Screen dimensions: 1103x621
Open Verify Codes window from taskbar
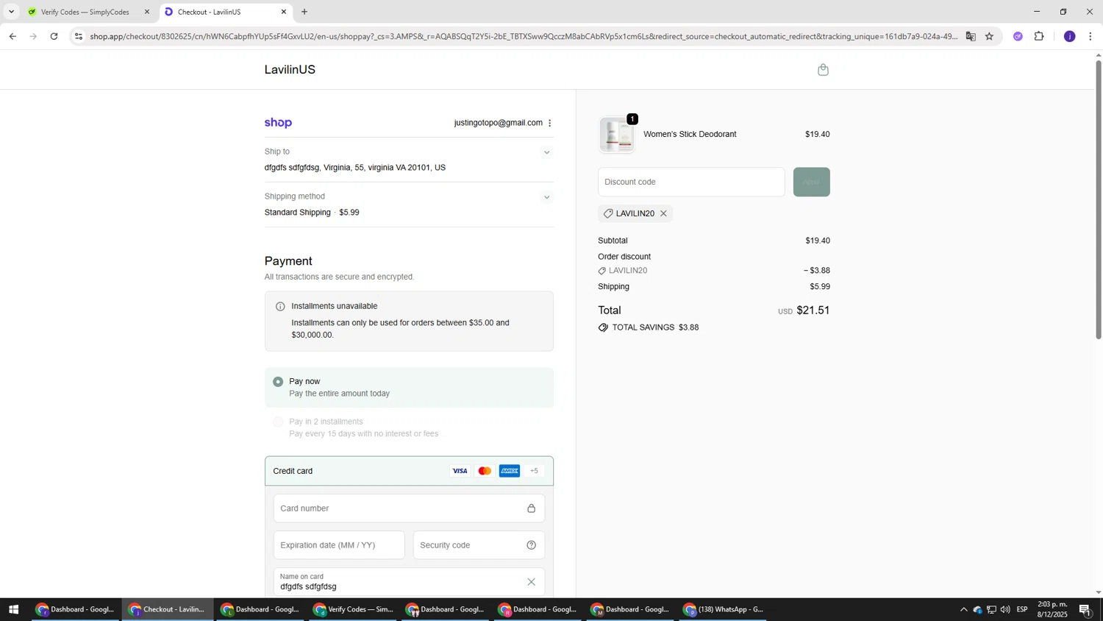pyautogui.click(x=354, y=609)
